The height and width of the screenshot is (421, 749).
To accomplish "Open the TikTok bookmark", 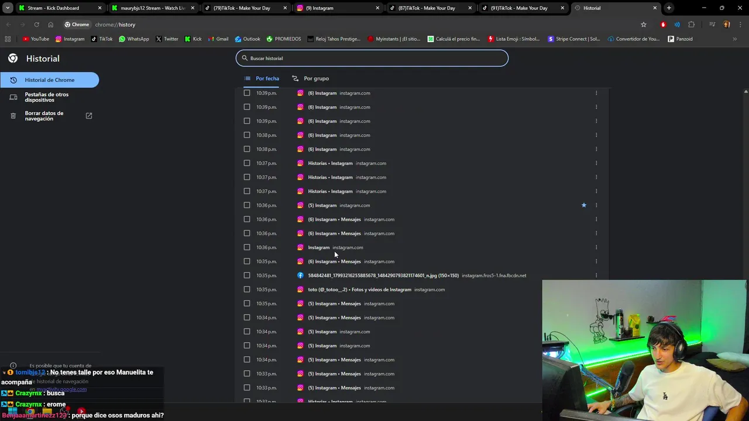I will pos(102,39).
